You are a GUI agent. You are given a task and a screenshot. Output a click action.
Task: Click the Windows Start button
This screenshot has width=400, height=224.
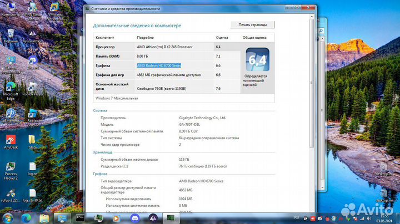tap(7, 217)
